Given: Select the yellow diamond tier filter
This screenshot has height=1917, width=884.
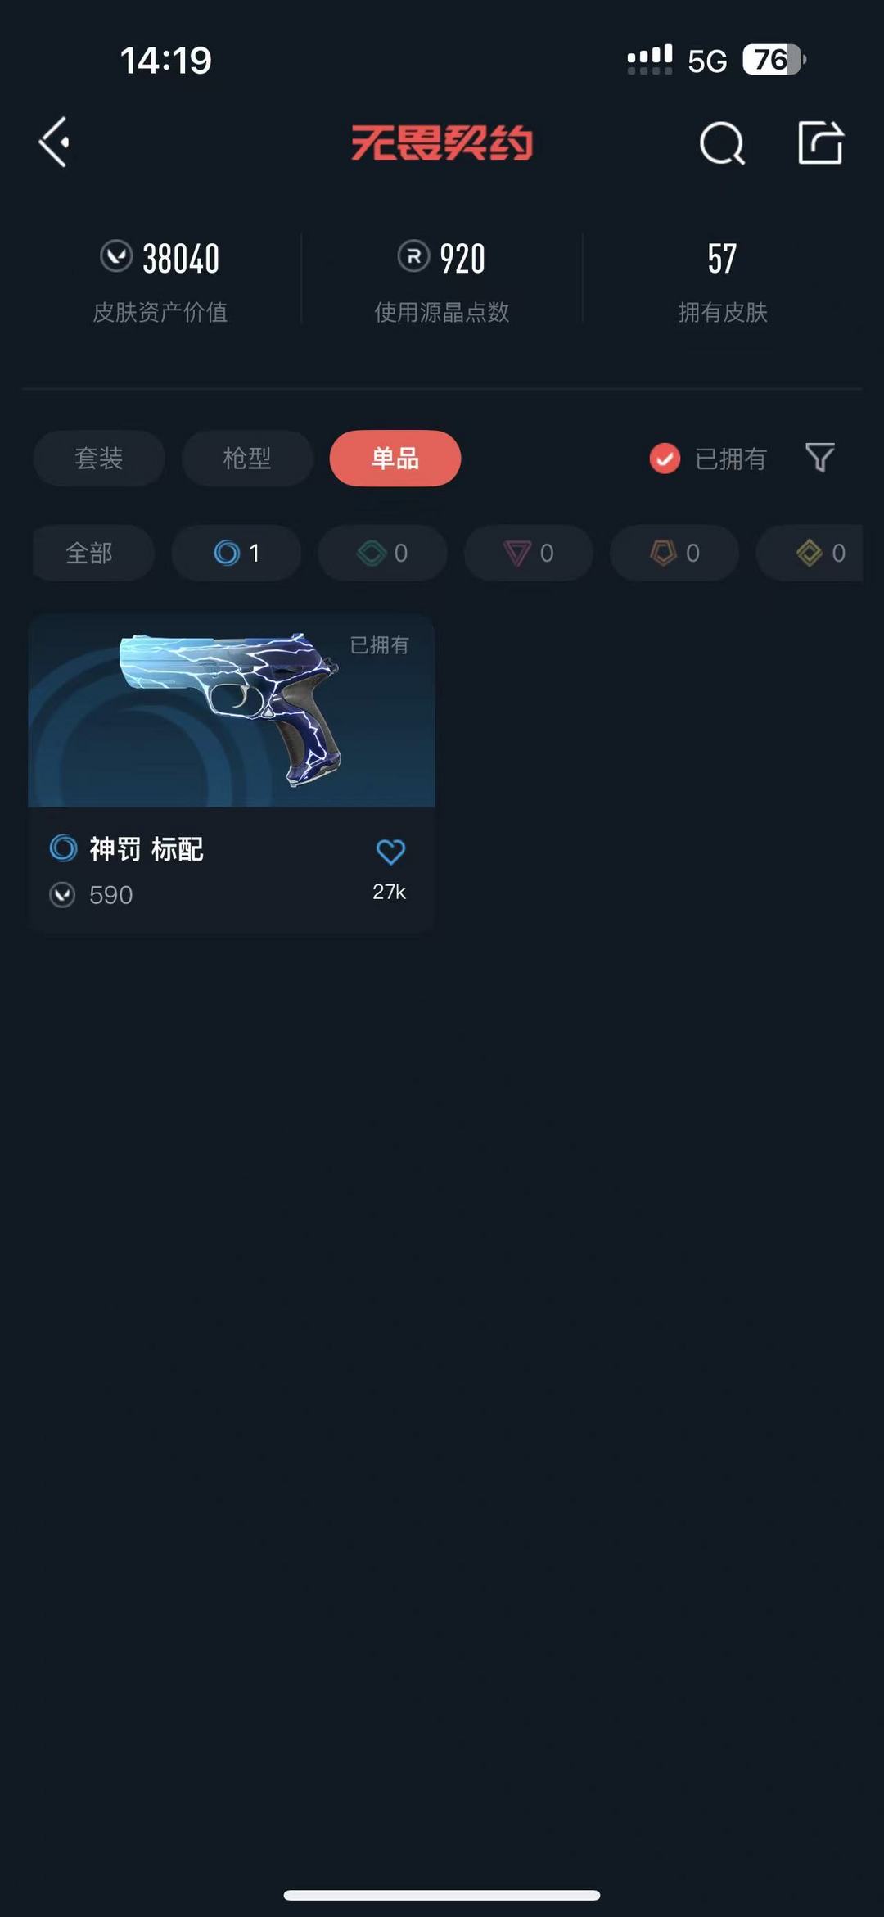Looking at the screenshot, I should click(x=810, y=553).
